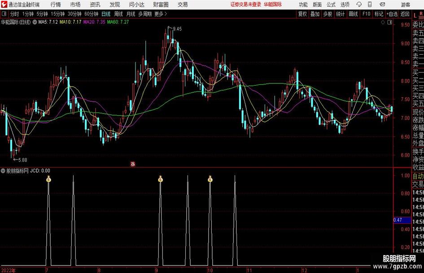The width and height of the screenshot is (424, 273).
Task: Click the diamond icon above price axis
Action: tap(383, 22)
